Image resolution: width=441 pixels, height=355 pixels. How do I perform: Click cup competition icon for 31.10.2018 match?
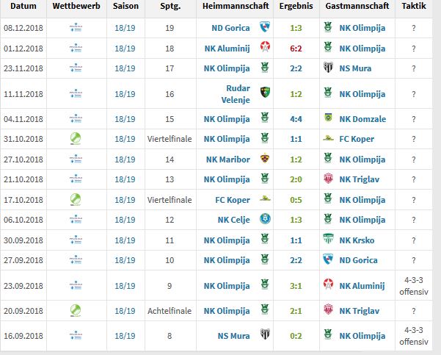(x=76, y=138)
